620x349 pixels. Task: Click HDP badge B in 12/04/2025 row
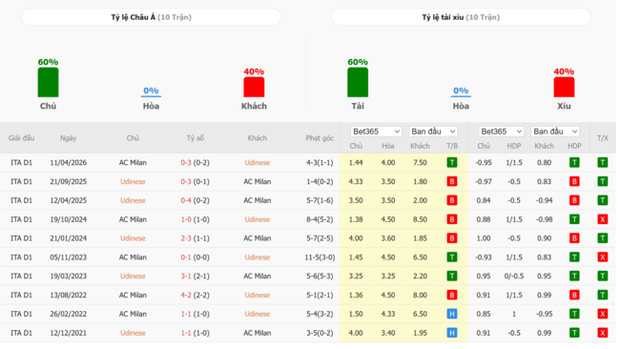(574, 200)
